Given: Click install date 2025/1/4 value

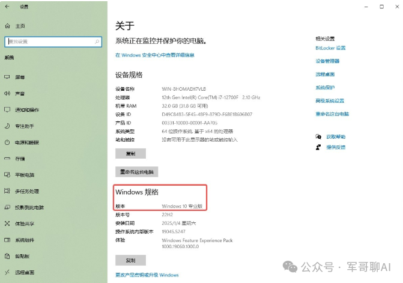Looking at the screenshot, I should [x=178, y=223].
